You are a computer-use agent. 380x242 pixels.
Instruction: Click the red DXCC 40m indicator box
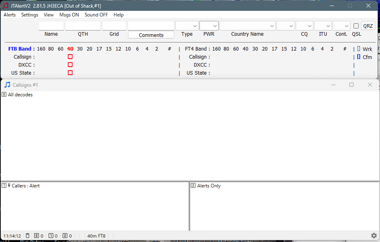pyautogui.click(x=70, y=65)
